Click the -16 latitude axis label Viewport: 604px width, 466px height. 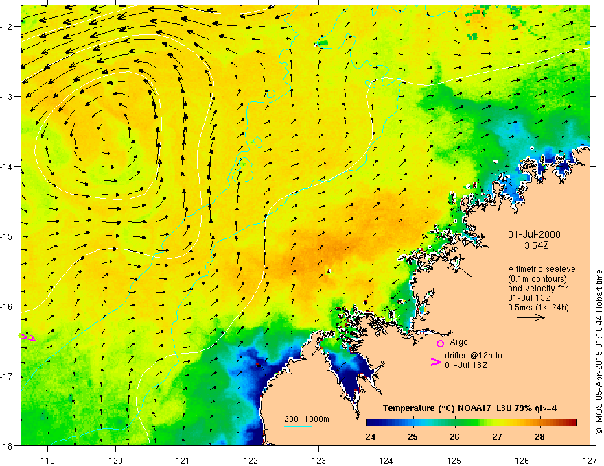pos(7,306)
